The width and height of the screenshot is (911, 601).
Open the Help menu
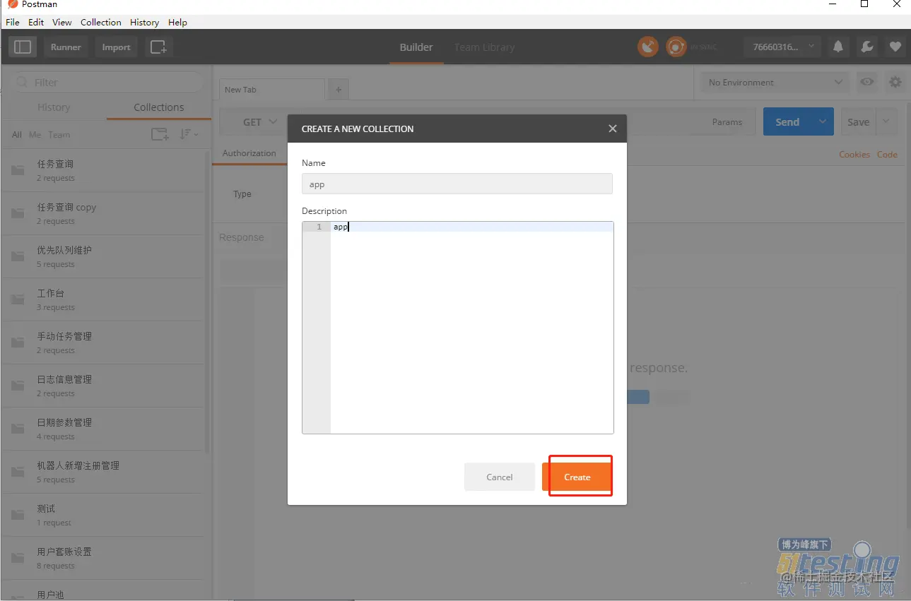click(178, 22)
